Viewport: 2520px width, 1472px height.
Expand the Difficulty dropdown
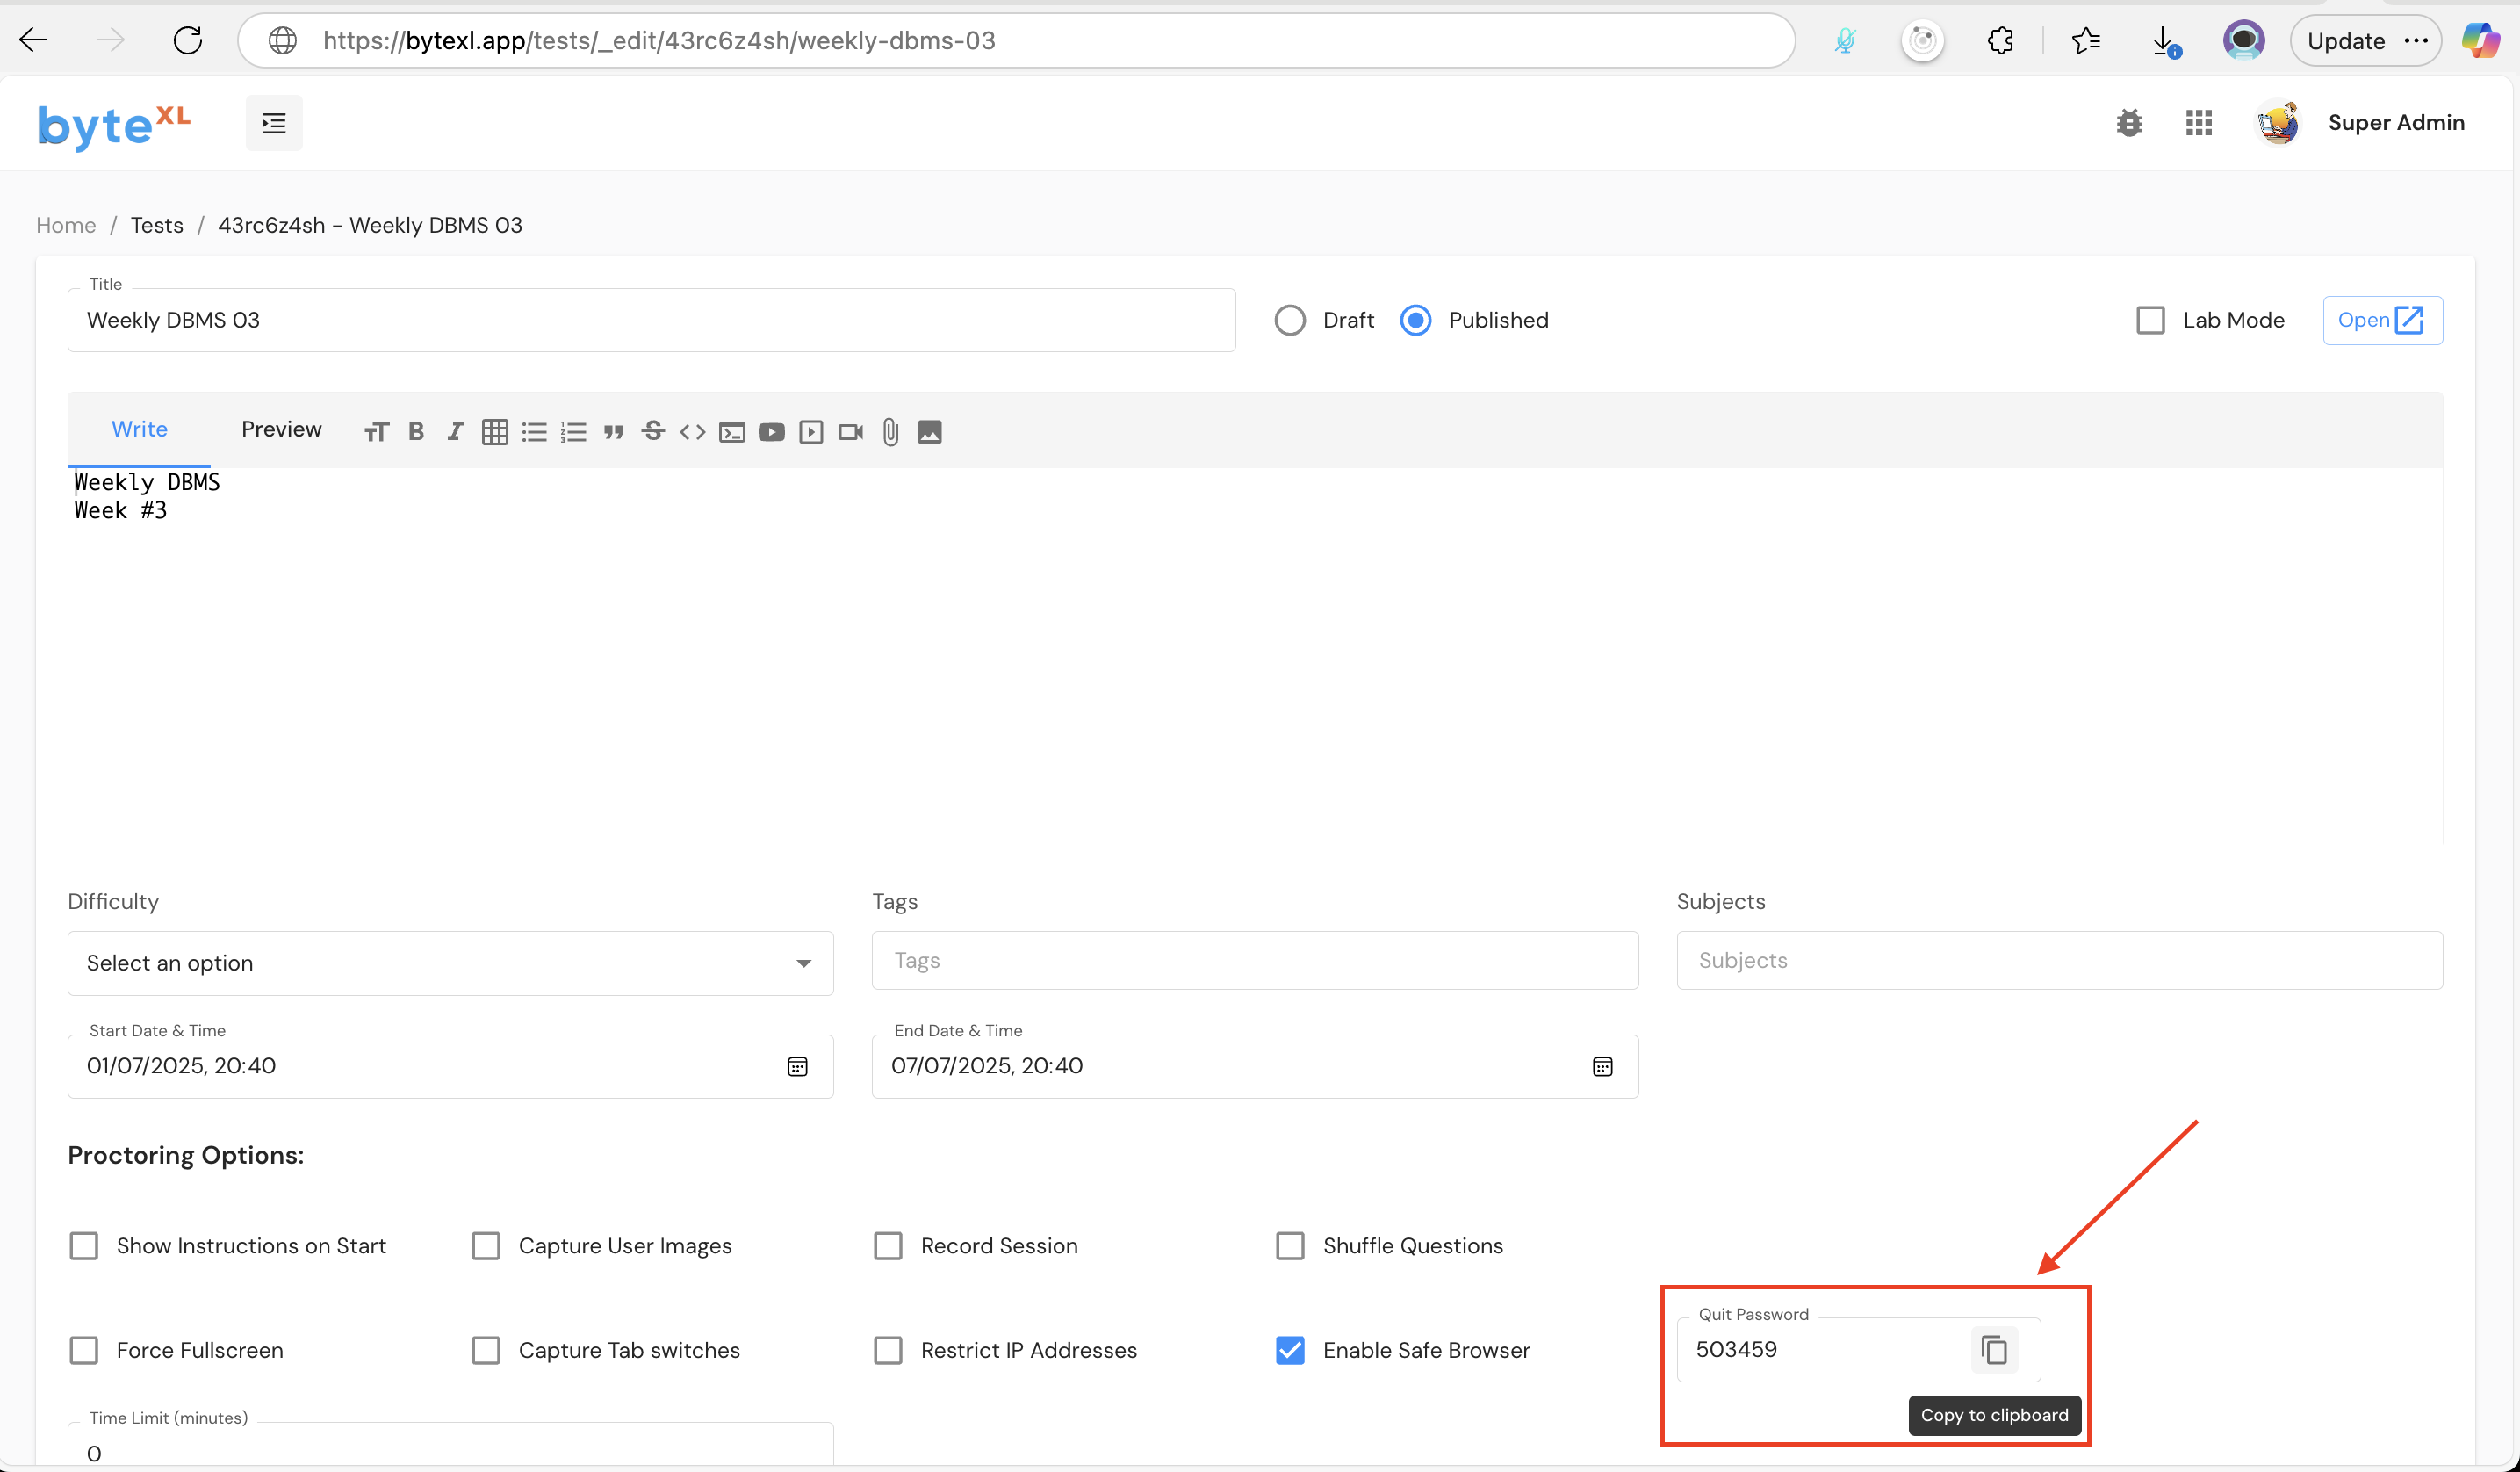point(450,963)
